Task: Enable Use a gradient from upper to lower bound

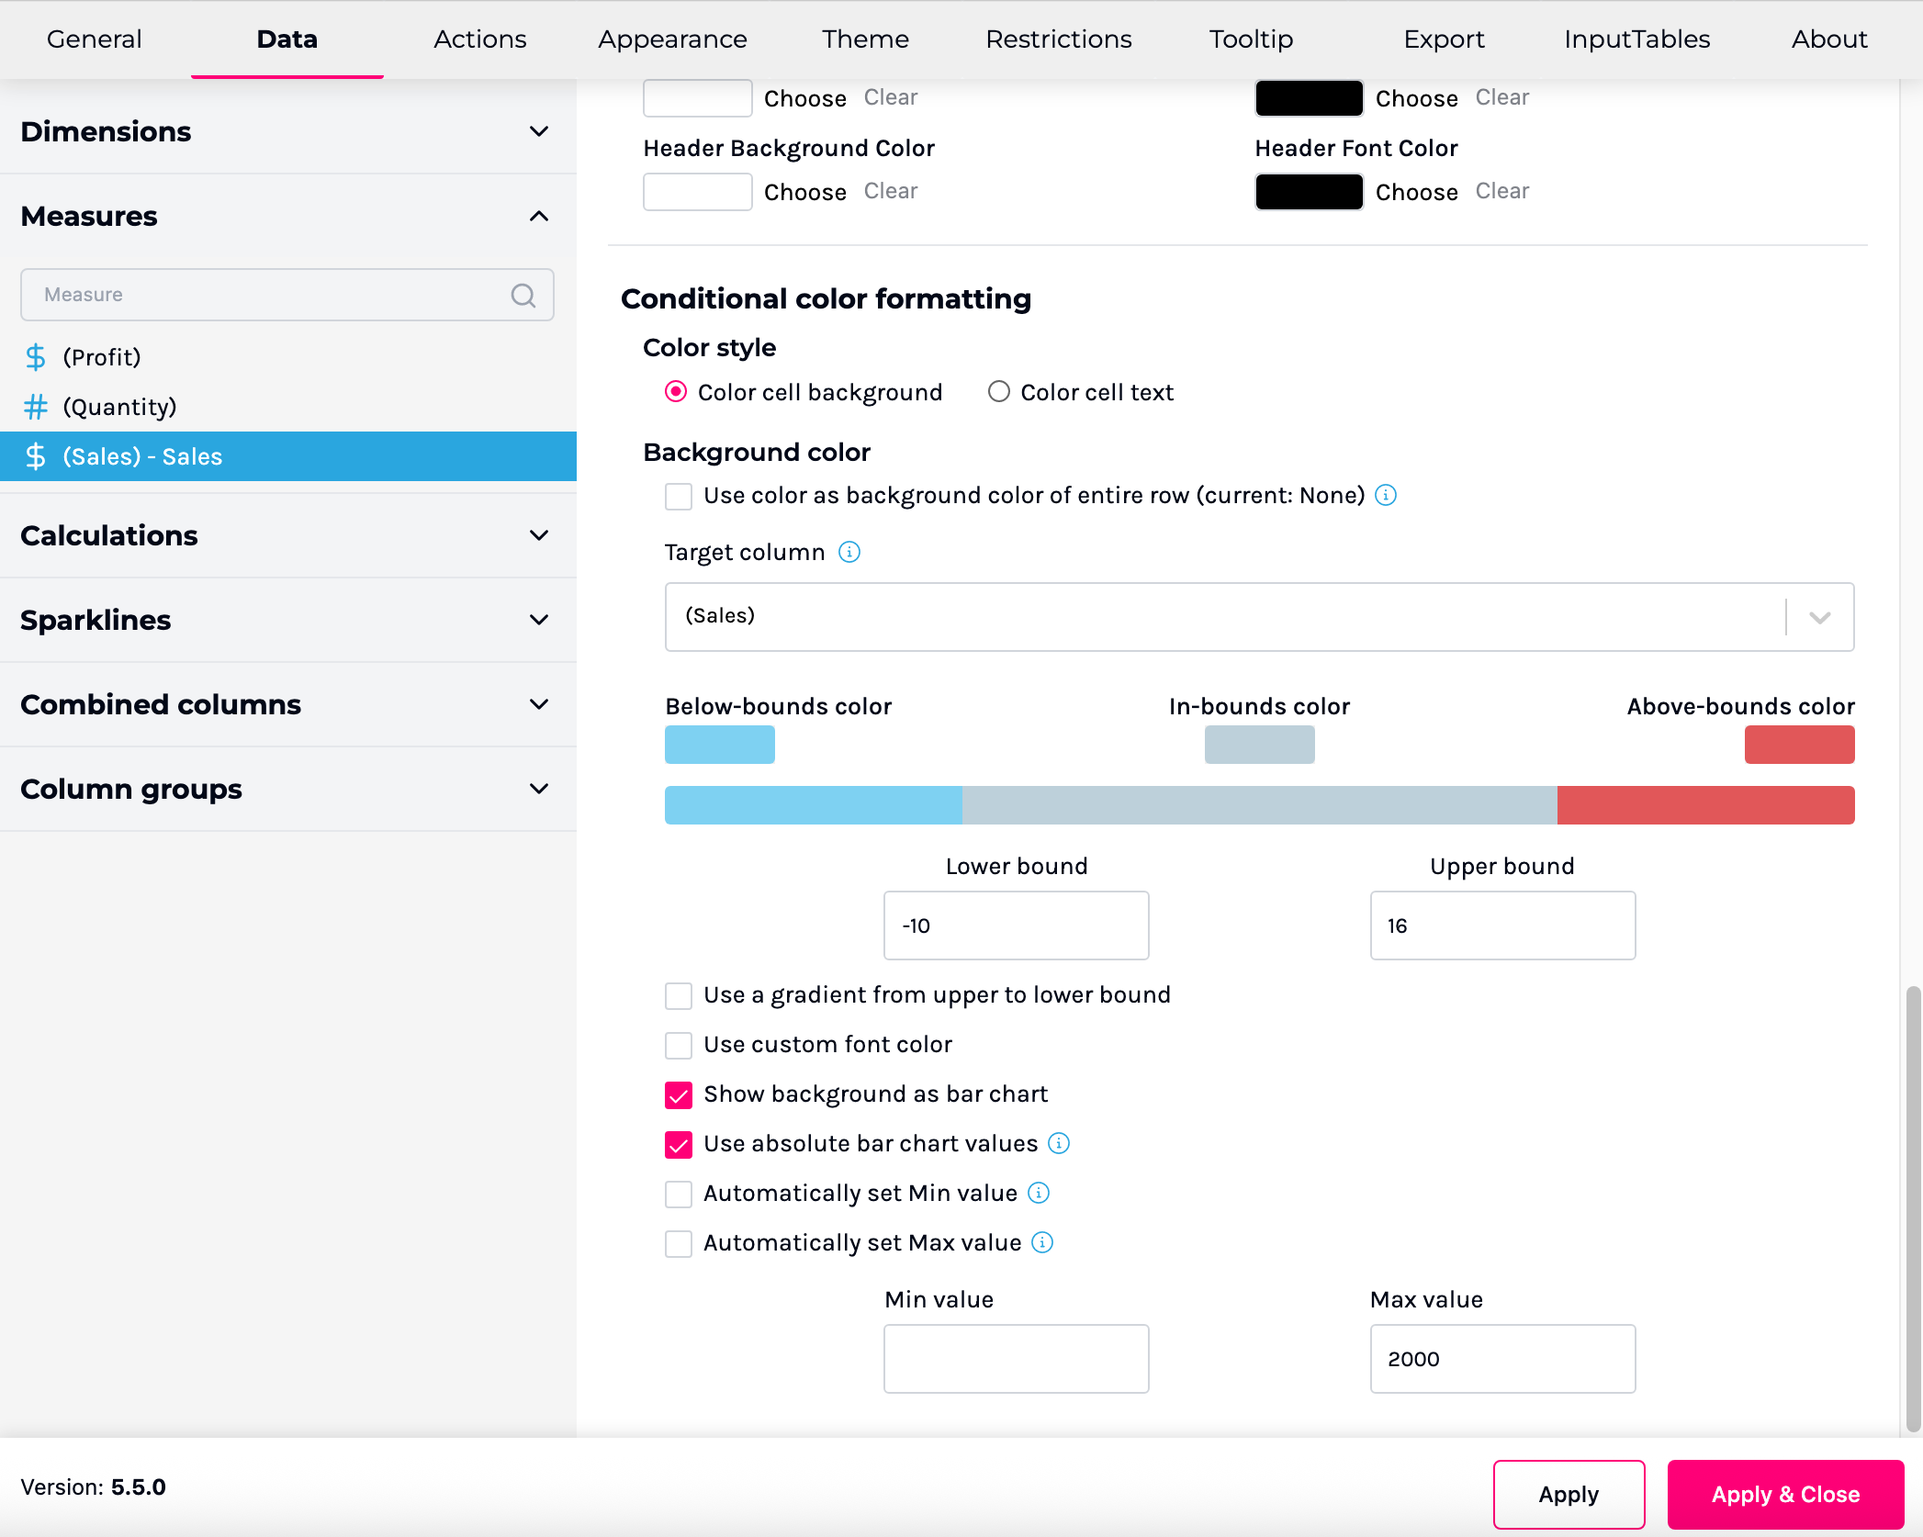Action: pyautogui.click(x=679, y=995)
